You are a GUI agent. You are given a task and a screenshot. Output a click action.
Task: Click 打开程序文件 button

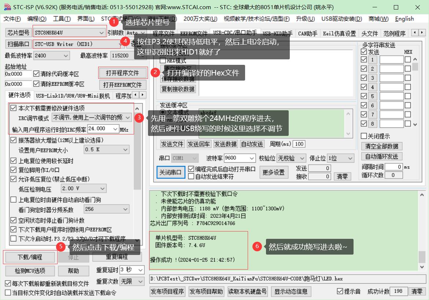(123, 73)
